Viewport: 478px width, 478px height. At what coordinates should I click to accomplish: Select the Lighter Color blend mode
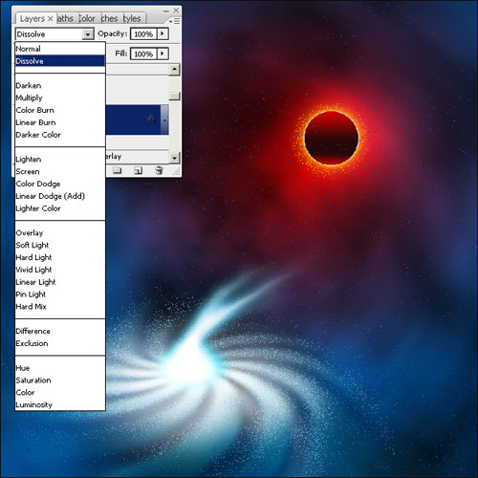tap(60, 208)
